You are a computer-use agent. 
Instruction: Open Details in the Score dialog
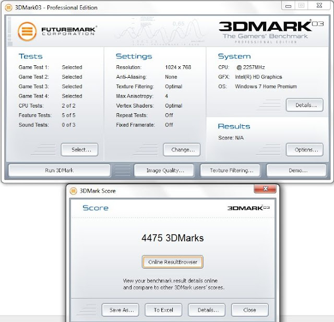click(x=207, y=310)
